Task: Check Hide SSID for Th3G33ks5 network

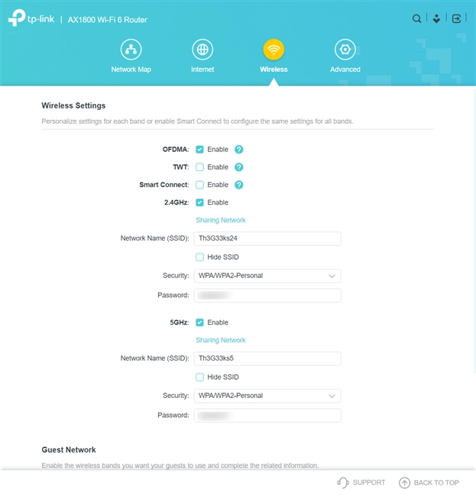Action: click(x=199, y=377)
